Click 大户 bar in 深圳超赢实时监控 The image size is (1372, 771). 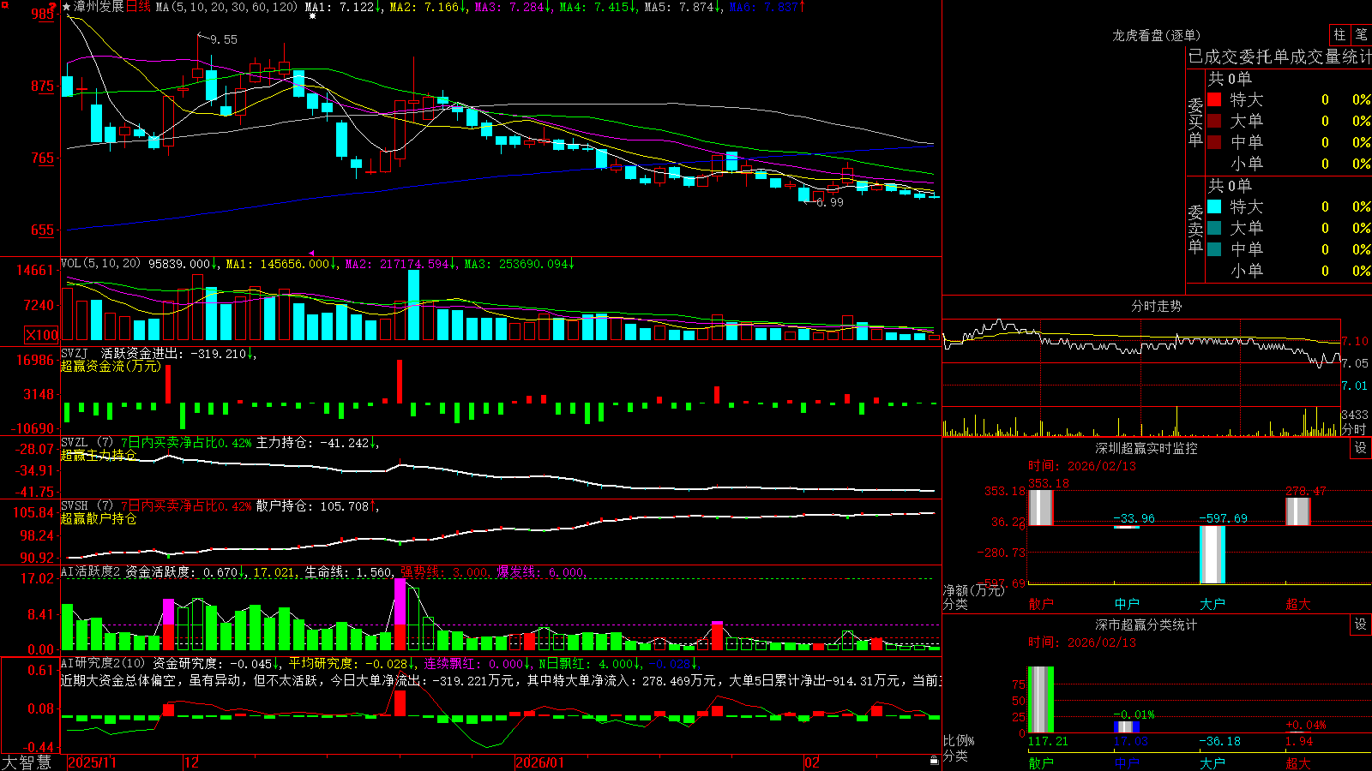[x=1213, y=554]
